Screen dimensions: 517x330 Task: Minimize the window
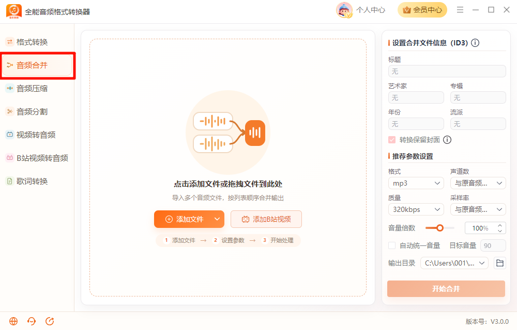476,10
